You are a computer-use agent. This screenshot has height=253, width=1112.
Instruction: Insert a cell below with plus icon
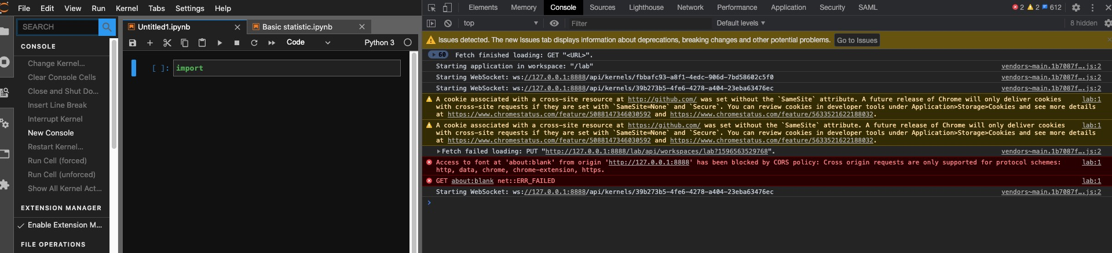pos(150,43)
